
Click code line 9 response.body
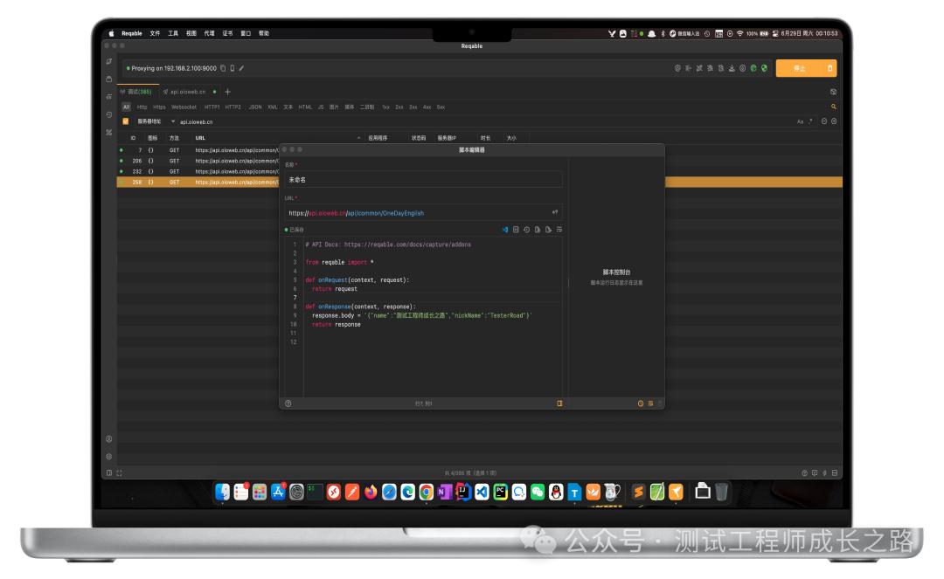pyautogui.click(x=421, y=315)
